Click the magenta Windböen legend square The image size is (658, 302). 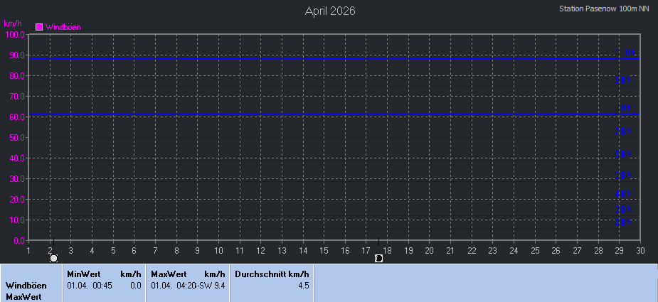click(x=40, y=27)
